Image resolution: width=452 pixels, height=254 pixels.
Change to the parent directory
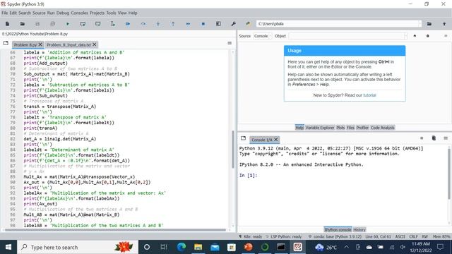(444, 24)
